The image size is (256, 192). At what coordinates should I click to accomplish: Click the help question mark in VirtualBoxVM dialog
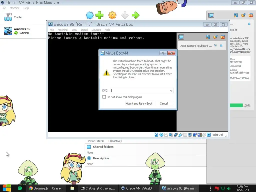163,53
